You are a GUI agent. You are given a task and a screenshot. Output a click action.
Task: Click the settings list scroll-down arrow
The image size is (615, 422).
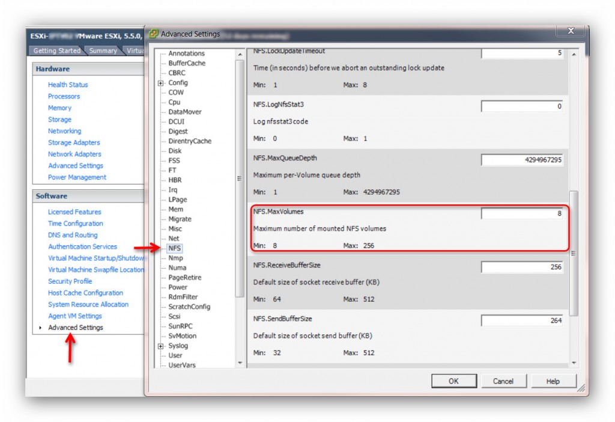tap(574, 363)
